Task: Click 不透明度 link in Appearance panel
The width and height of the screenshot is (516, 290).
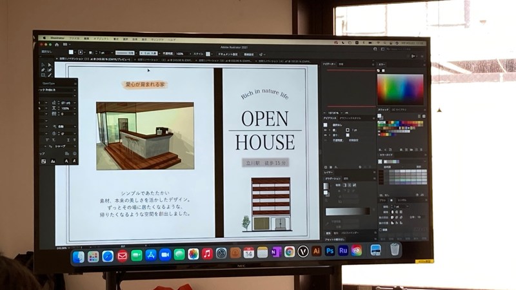Action: [x=337, y=140]
